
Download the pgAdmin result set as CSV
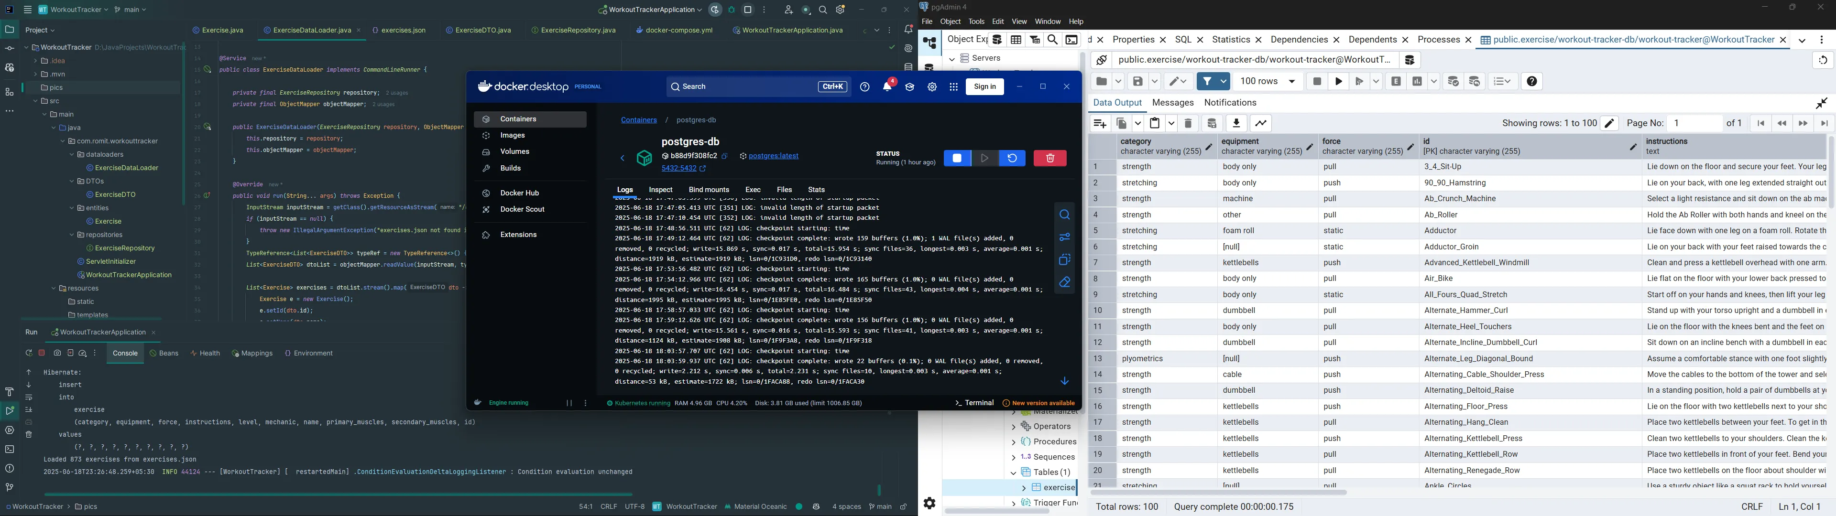(x=1236, y=123)
